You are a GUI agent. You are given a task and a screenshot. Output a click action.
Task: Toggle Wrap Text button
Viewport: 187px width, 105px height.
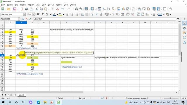click(x=82, y=14)
